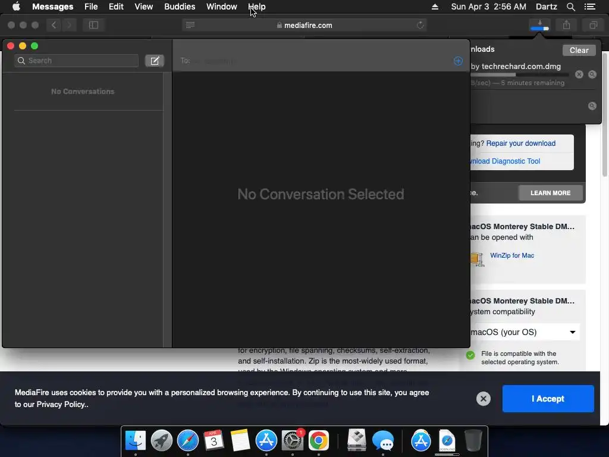The width and height of the screenshot is (609, 457).
Task: Open the Repair your download link
Action: coord(520,143)
